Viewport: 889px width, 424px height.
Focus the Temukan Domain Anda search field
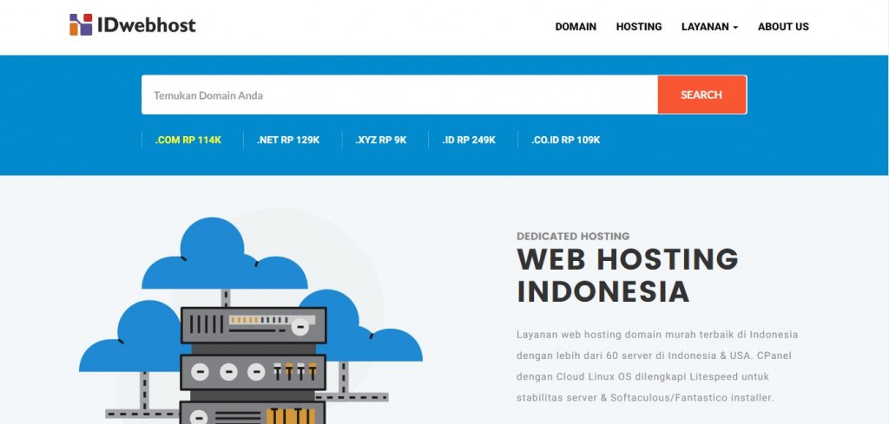399,95
